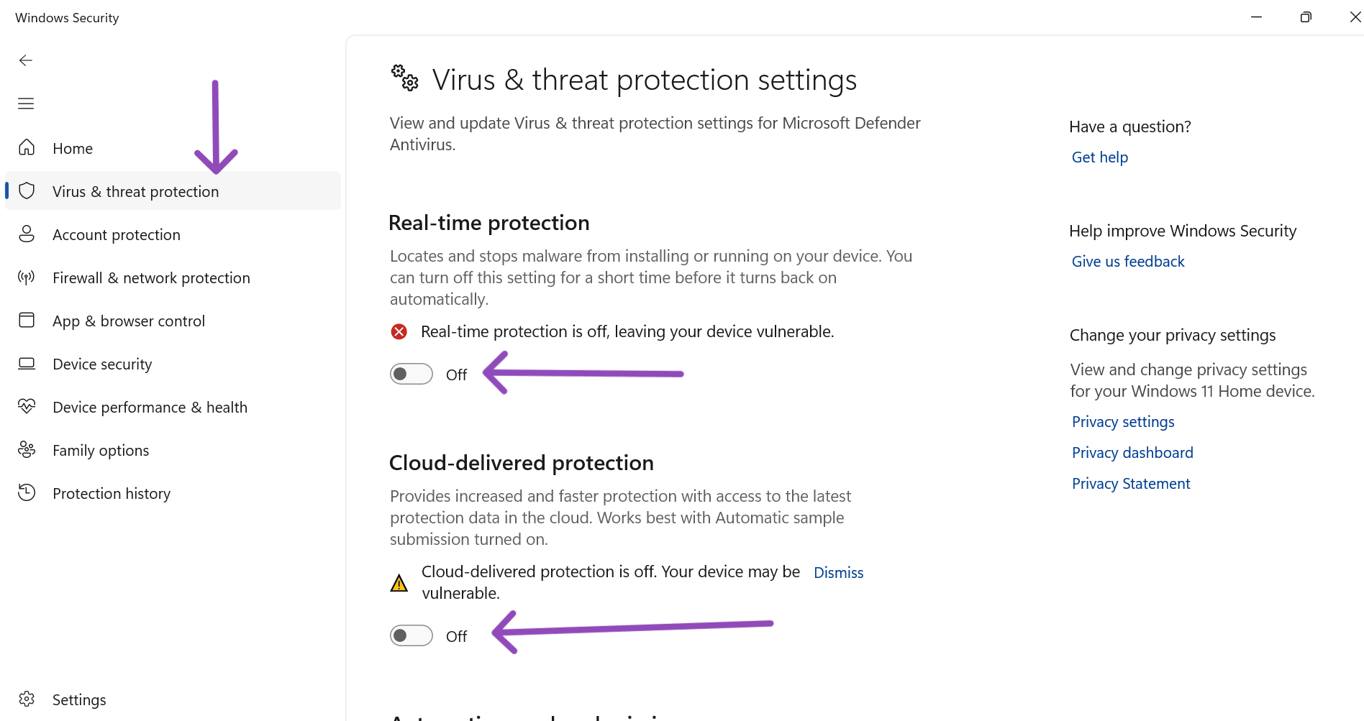Open the Give us feedback link
The image size is (1364, 721).
1127,262
